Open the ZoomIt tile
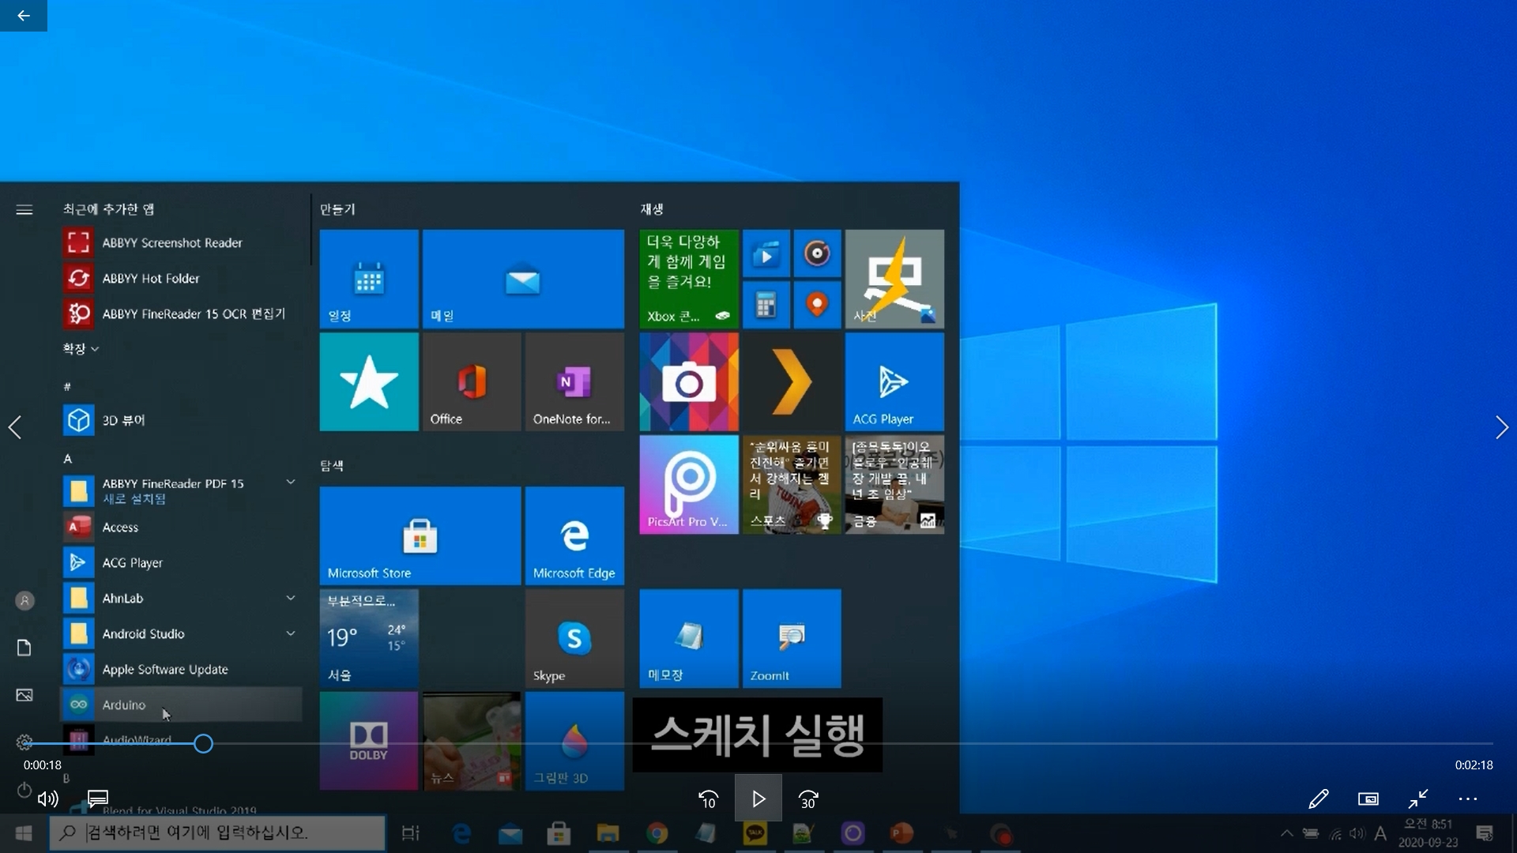The image size is (1517, 853). tap(792, 638)
